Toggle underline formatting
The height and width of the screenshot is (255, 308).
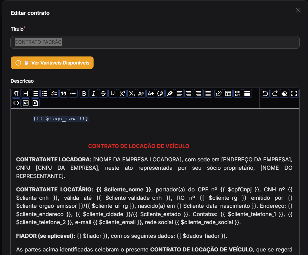pos(113,93)
